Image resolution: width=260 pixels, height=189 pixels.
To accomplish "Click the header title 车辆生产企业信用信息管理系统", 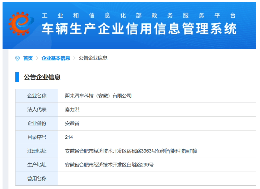I will pyautogui.click(x=139, y=29).
